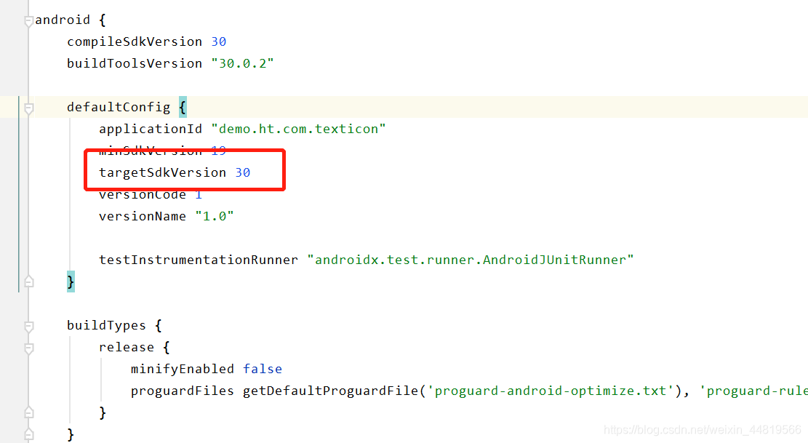Viewport: 808px width, 443px height.
Task: Click the compileSdkVersion value 30
Action: (218, 41)
